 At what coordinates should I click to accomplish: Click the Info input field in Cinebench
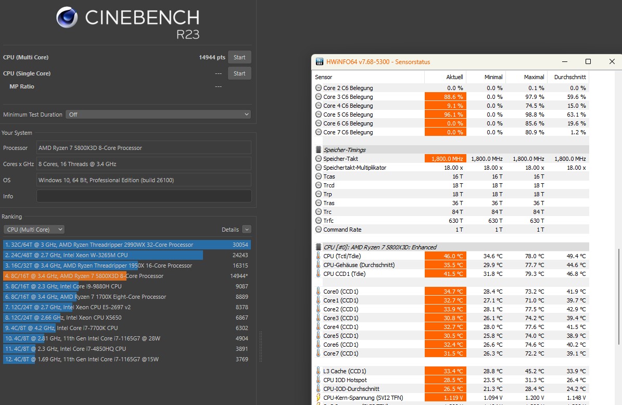click(x=144, y=196)
